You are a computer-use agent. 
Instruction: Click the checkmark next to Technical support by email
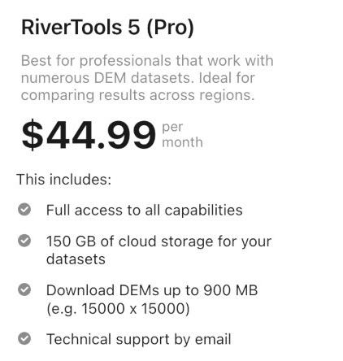[24, 338]
